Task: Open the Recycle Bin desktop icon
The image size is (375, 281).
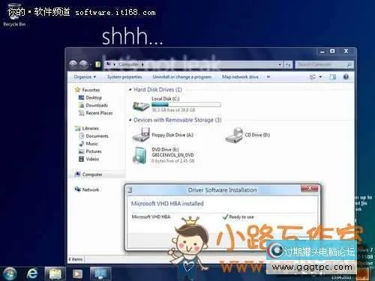Action: pos(14,14)
